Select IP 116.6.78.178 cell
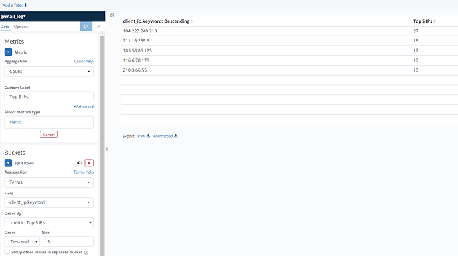 (x=136, y=60)
